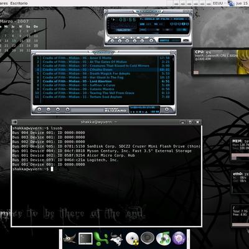The width and height of the screenshot is (249, 249).
Task: Click the CPU monitor desklet
Action: pos(220,62)
